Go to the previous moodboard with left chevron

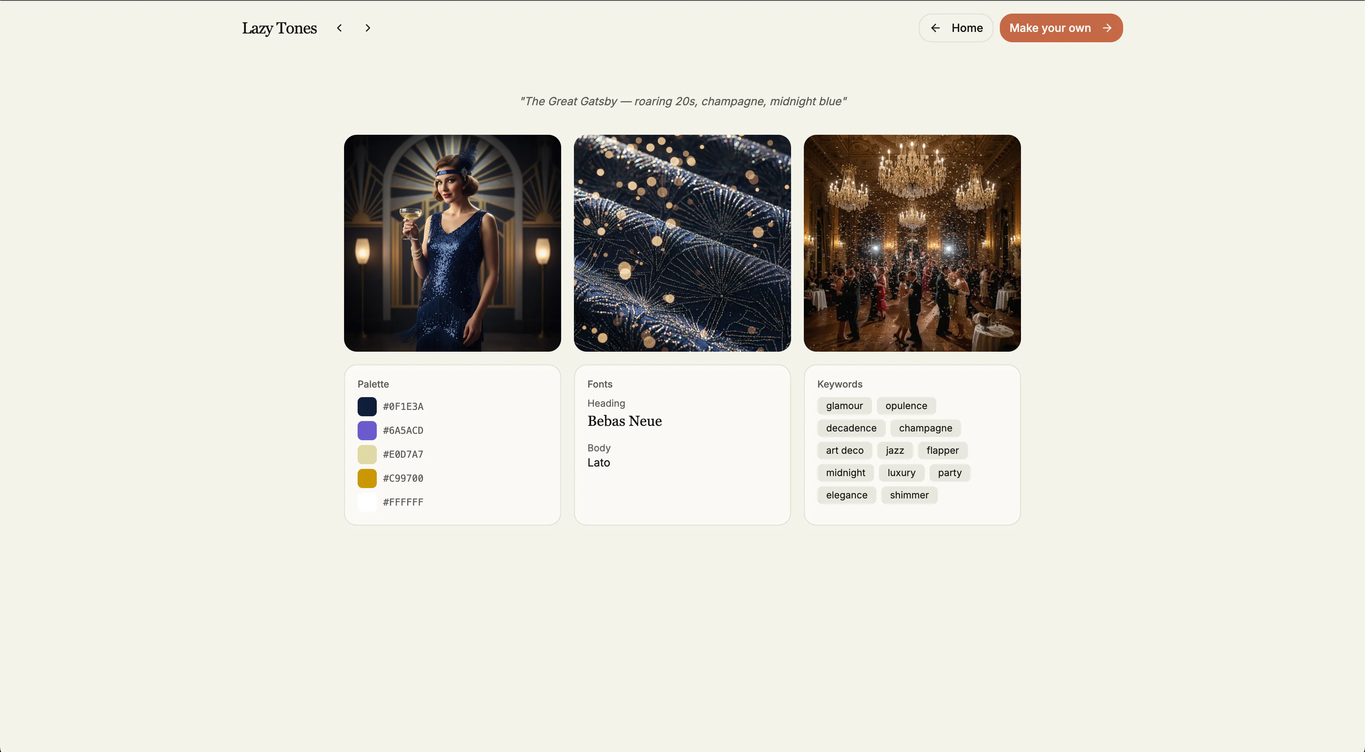pyautogui.click(x=339, y=28)
